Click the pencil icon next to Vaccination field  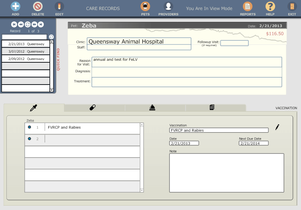coord(277,127)
